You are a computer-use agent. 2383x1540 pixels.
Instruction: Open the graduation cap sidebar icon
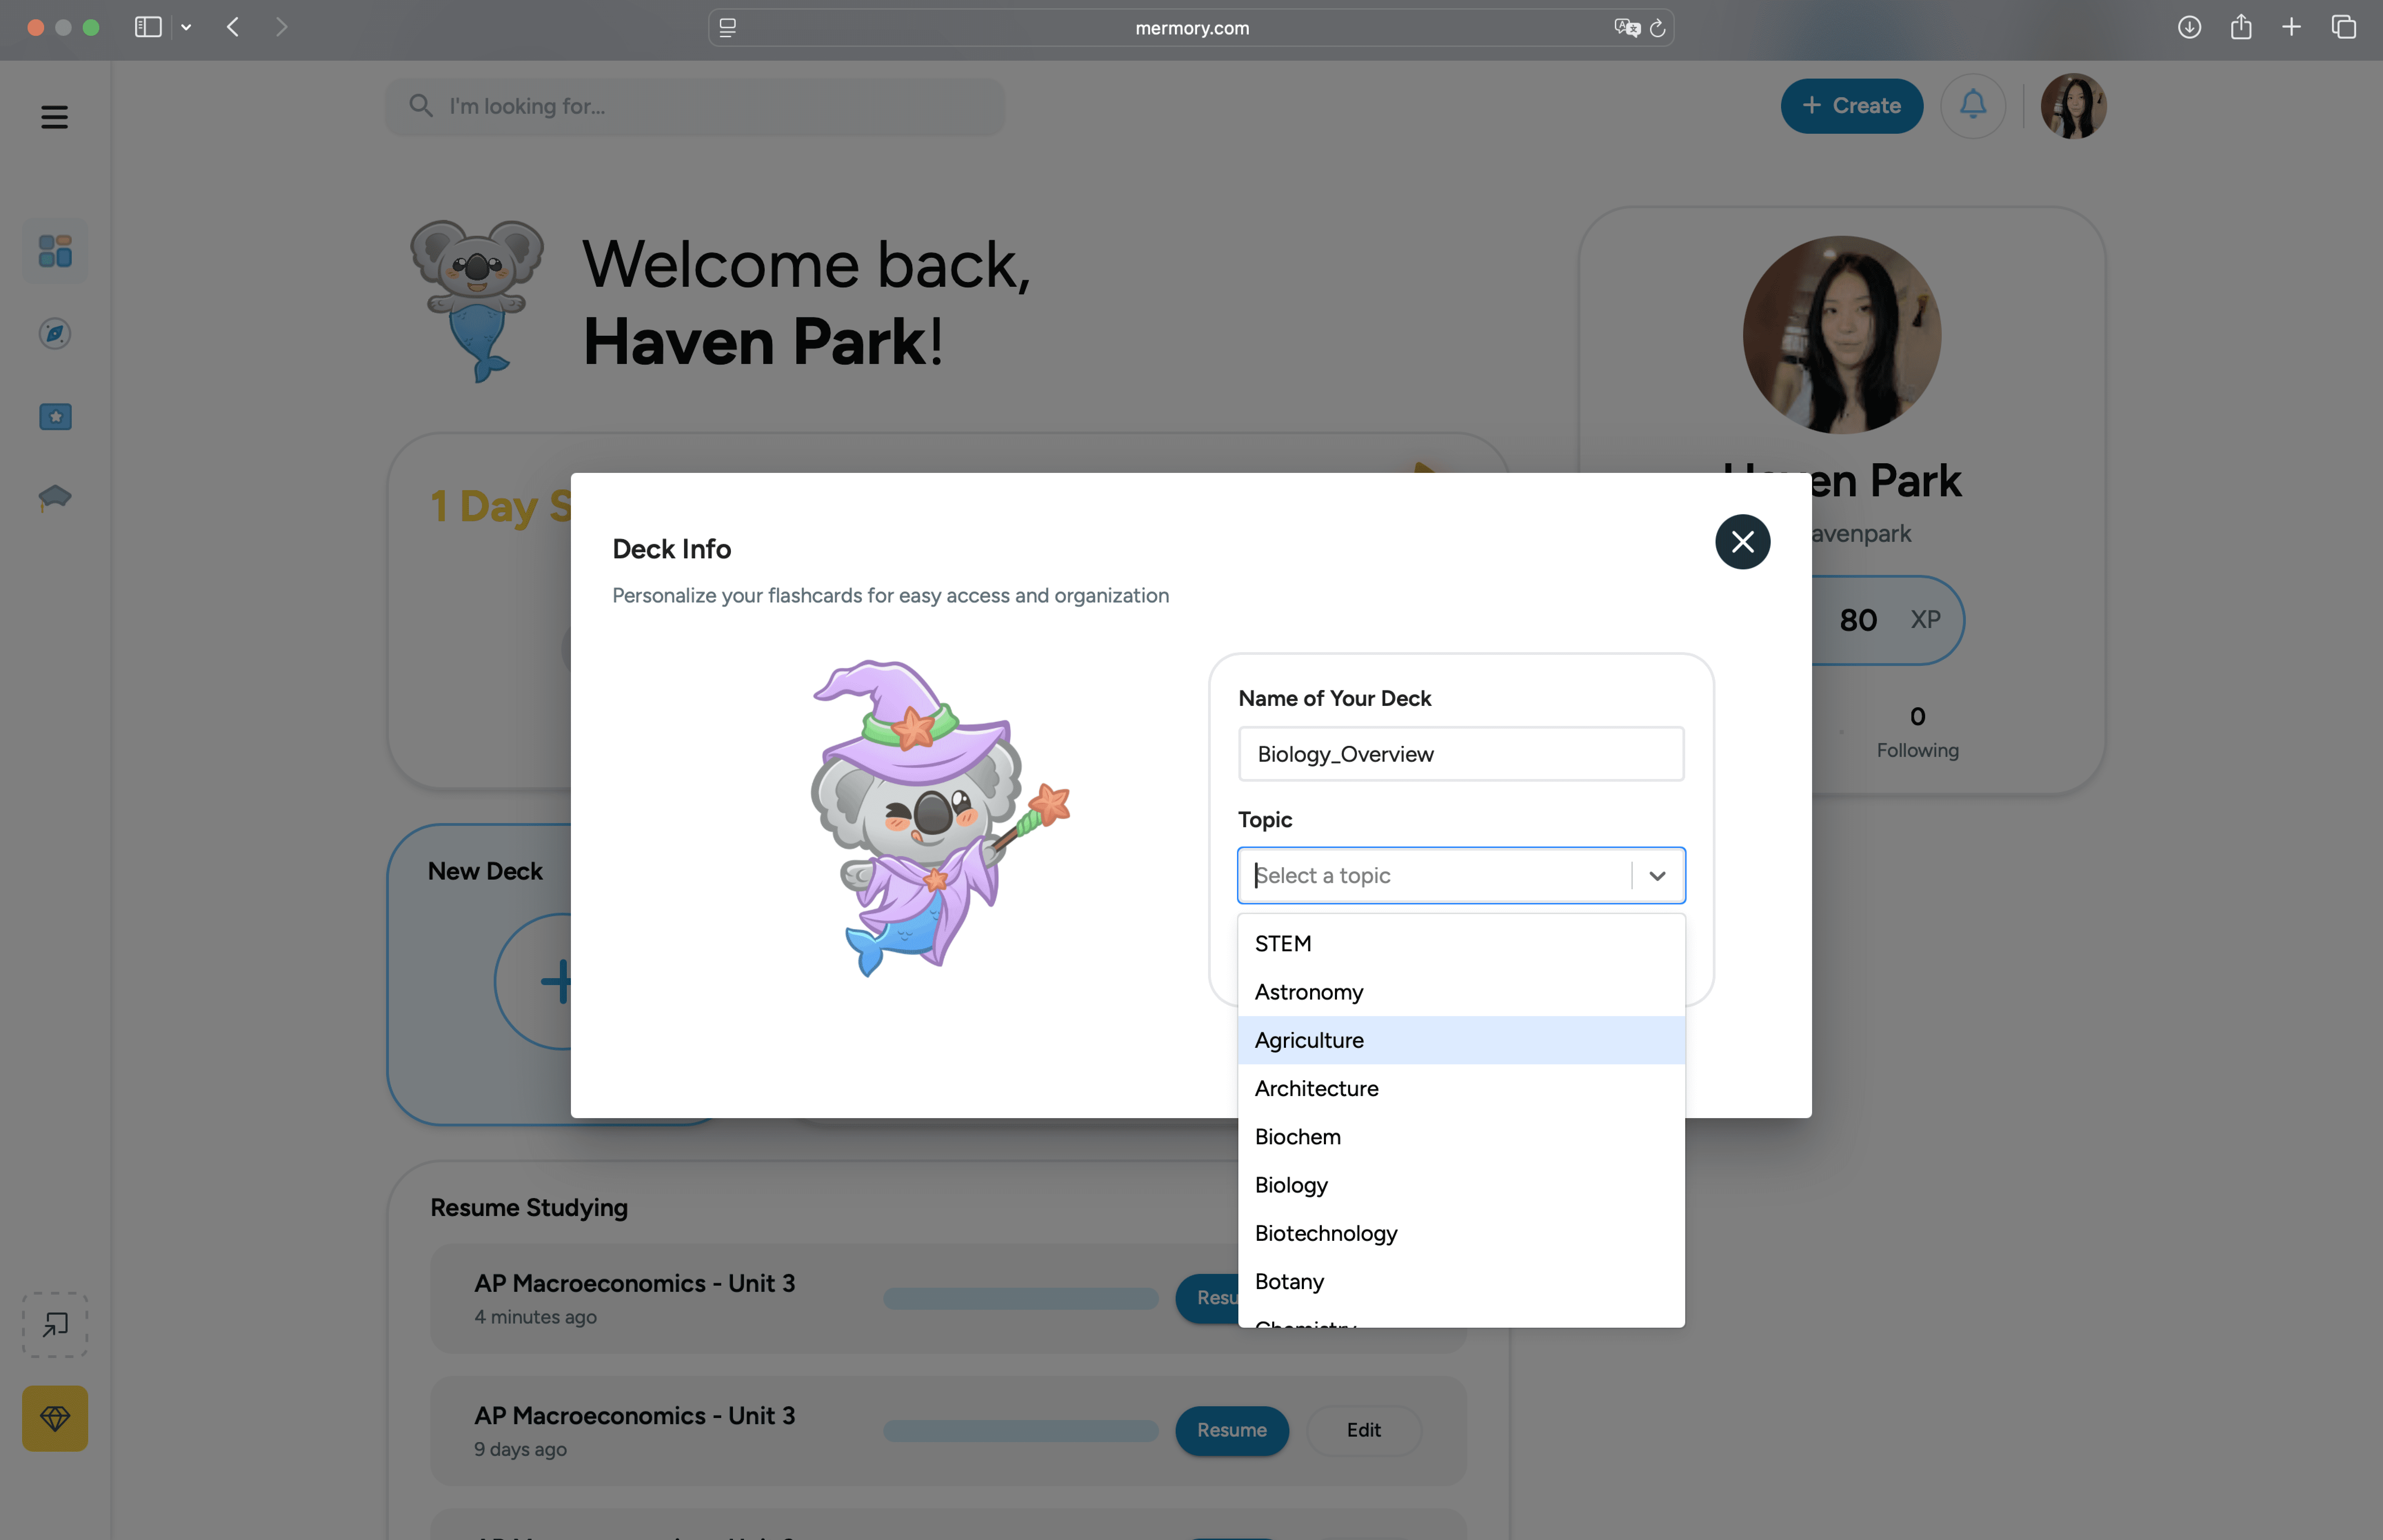pos(55,497)
